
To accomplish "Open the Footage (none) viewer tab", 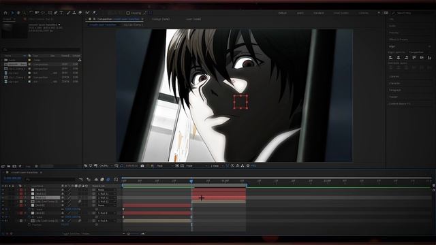I will 161,19.
